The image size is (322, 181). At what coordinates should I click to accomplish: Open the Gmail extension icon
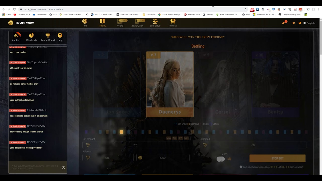point(252,10)
